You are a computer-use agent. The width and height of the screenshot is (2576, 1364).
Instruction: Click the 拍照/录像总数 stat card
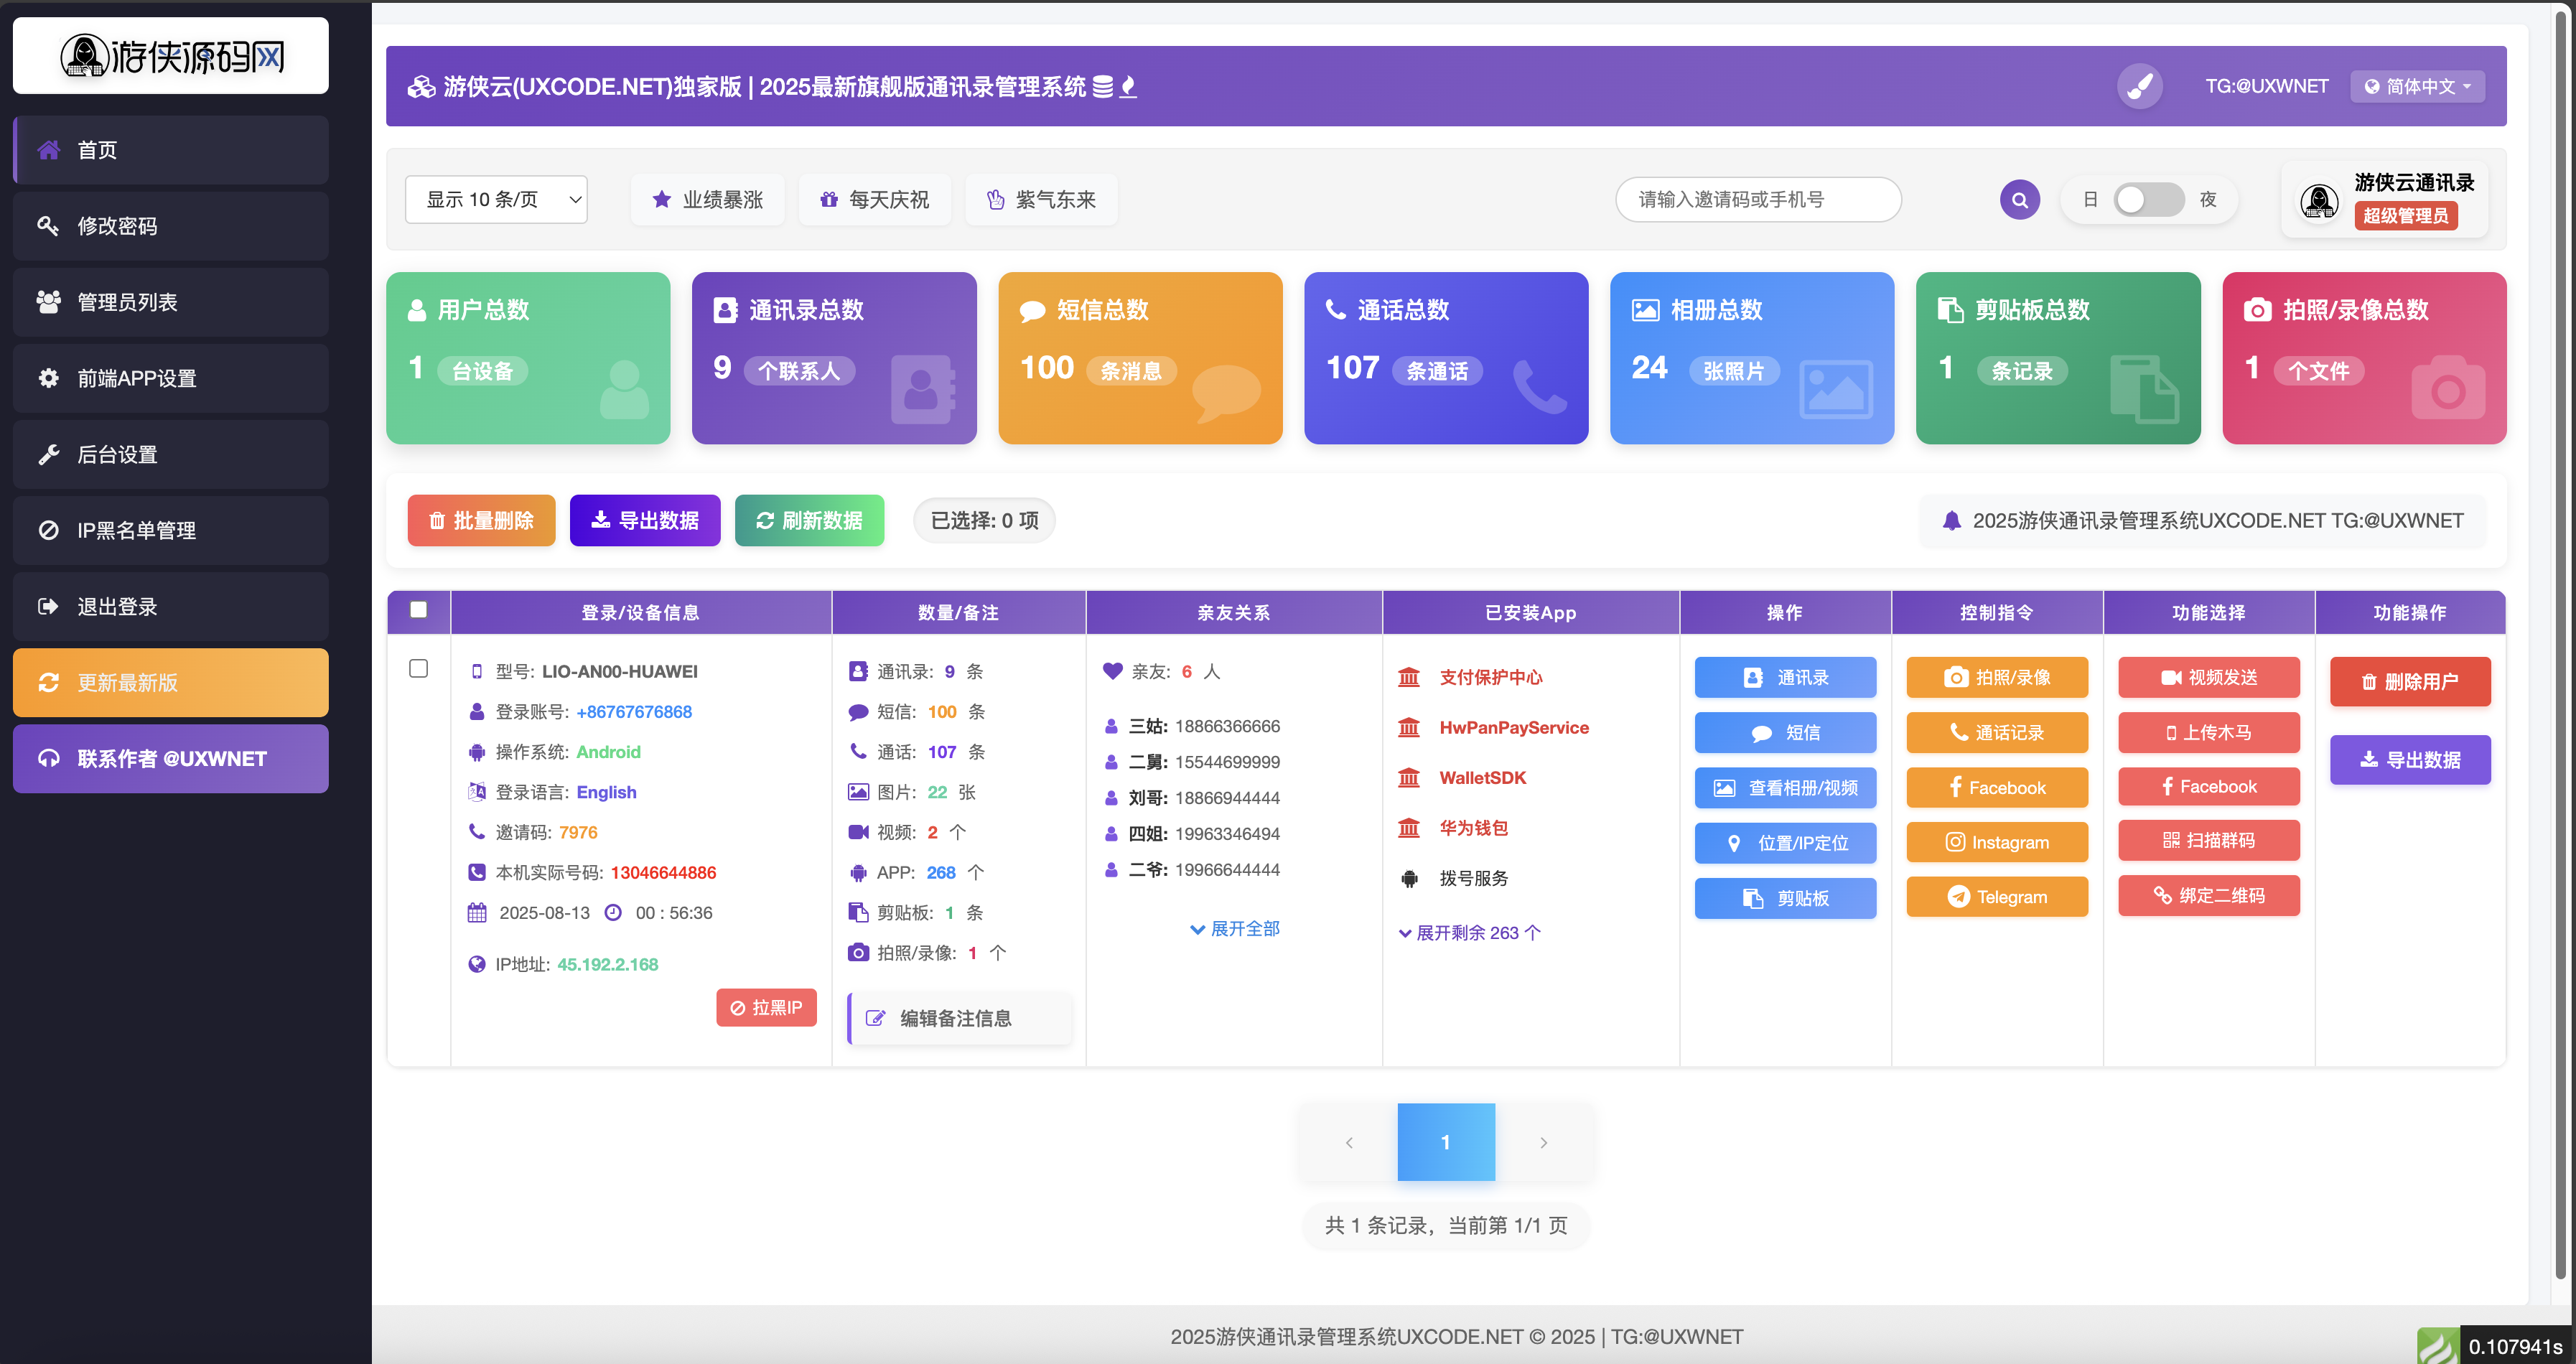point(2364,358)
